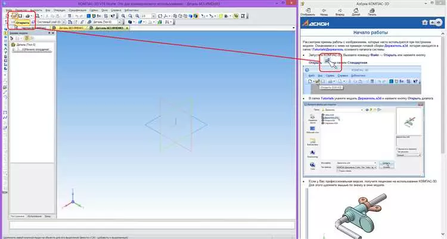This screenshot has height=239, width=447.
Task: Click the New document icon
Action: pos(8,16)
